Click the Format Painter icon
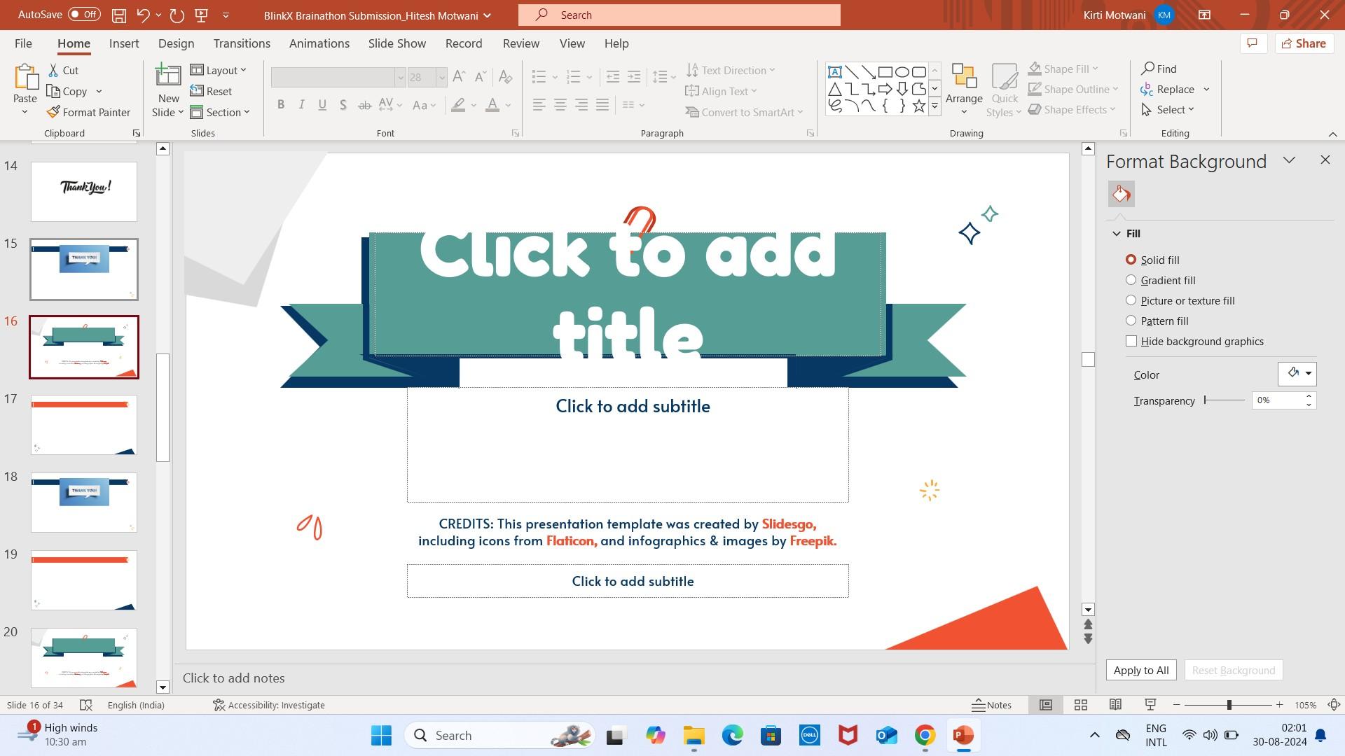 coord(53,112)
